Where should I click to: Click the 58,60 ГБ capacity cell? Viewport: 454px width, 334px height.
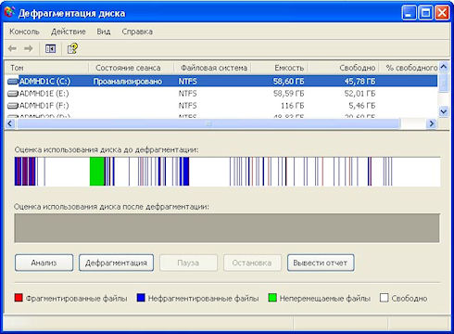(288, 82)
